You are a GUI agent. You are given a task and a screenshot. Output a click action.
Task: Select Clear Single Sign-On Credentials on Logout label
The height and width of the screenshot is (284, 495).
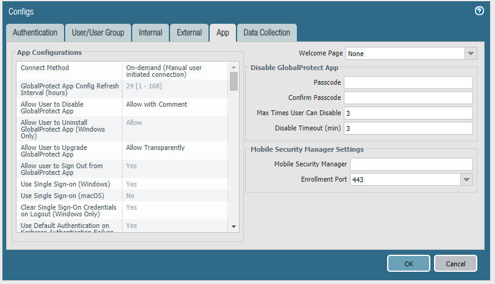pos(69,210)
